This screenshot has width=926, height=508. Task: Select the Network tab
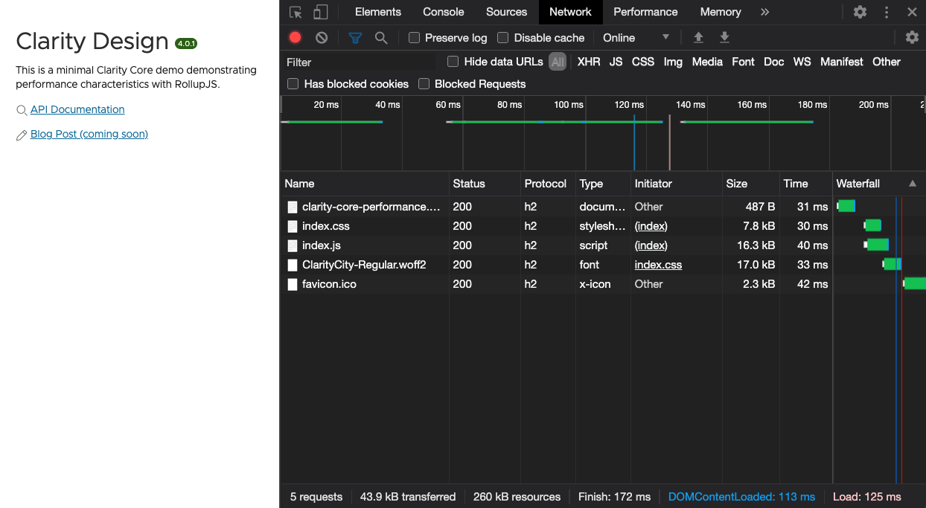tap(570, 12)
